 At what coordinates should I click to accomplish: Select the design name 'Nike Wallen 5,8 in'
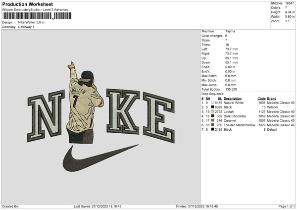point(31,22)
